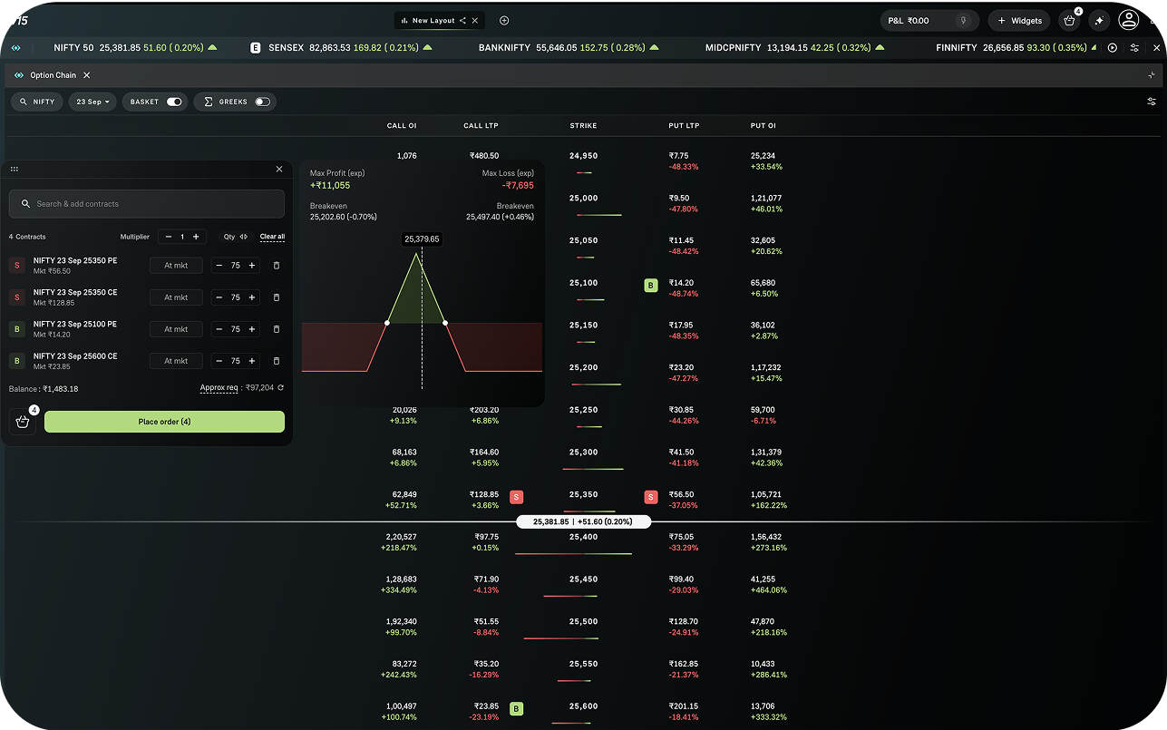Toggle the Qty lots switch
The image size is (1167, 730).
click(x=243, y=237)
